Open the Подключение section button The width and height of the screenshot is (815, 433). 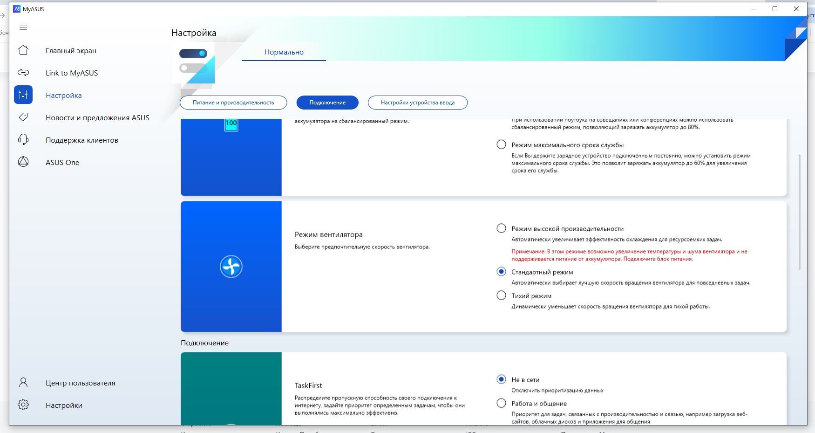pos(327,103)
